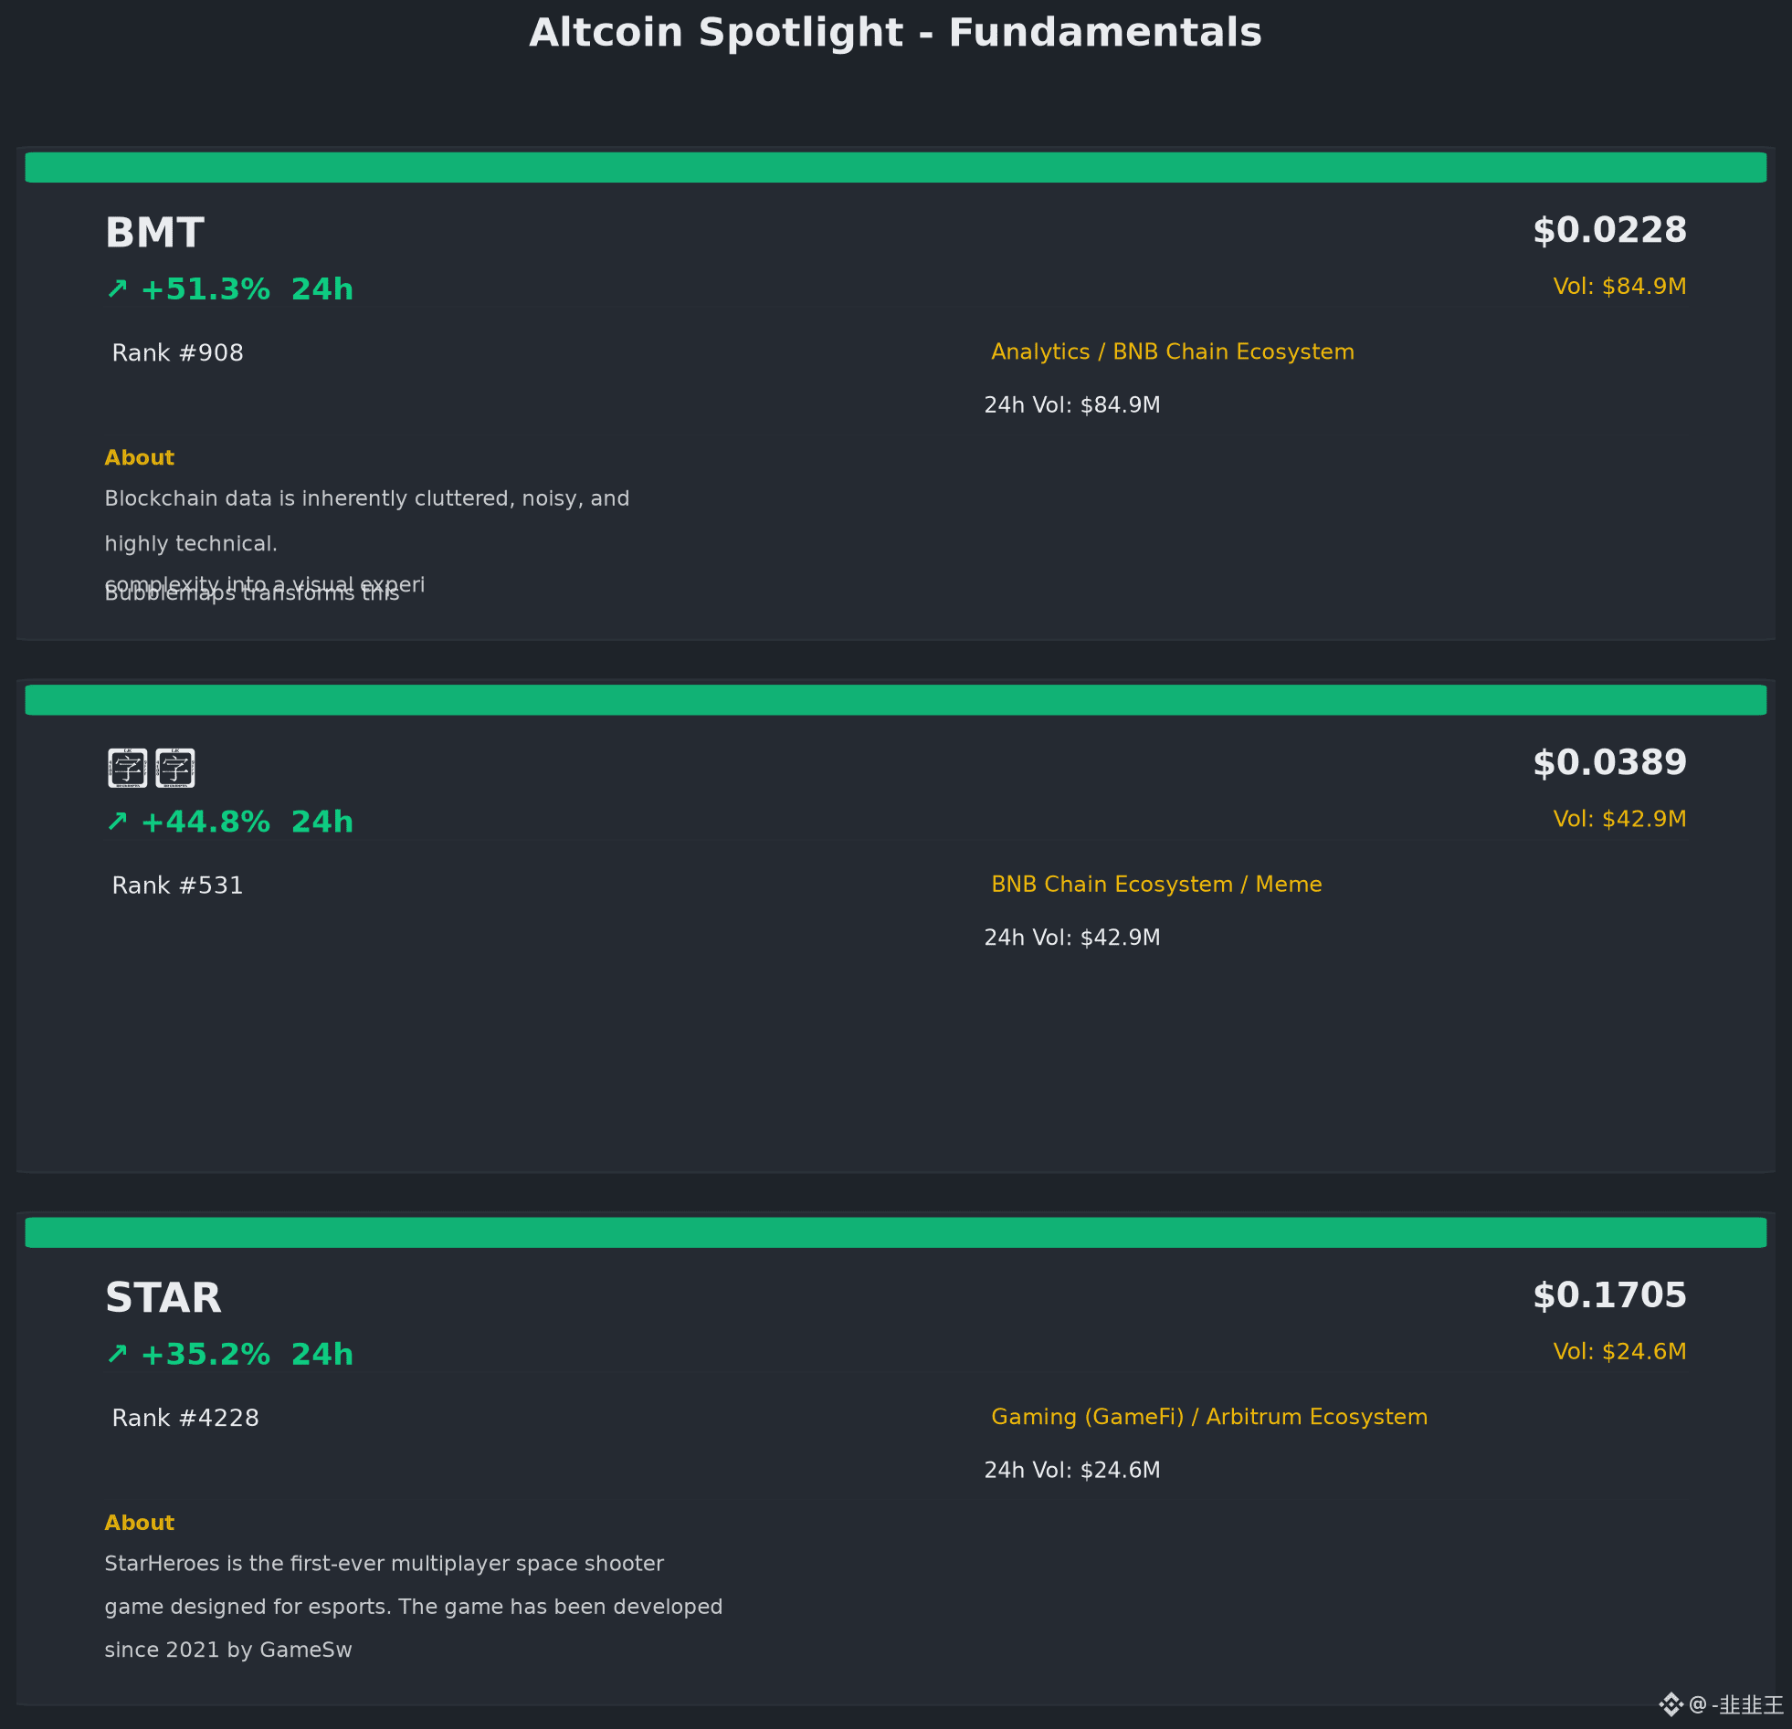This screenshot has width=1792, height=1729.
Task: Click the Rank #4228 label
Action: click(185, 1418)
